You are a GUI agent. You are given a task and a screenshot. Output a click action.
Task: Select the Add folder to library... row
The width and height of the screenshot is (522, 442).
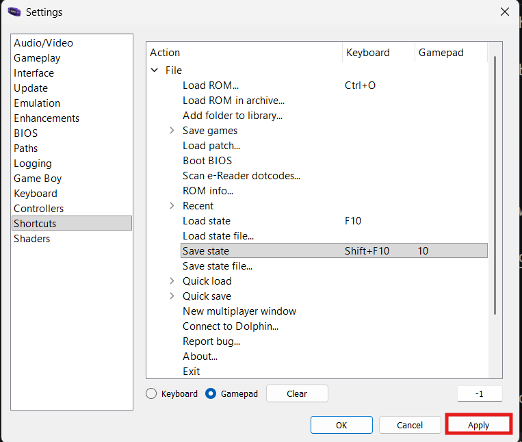pyautogui.click(x=334, y=116)
